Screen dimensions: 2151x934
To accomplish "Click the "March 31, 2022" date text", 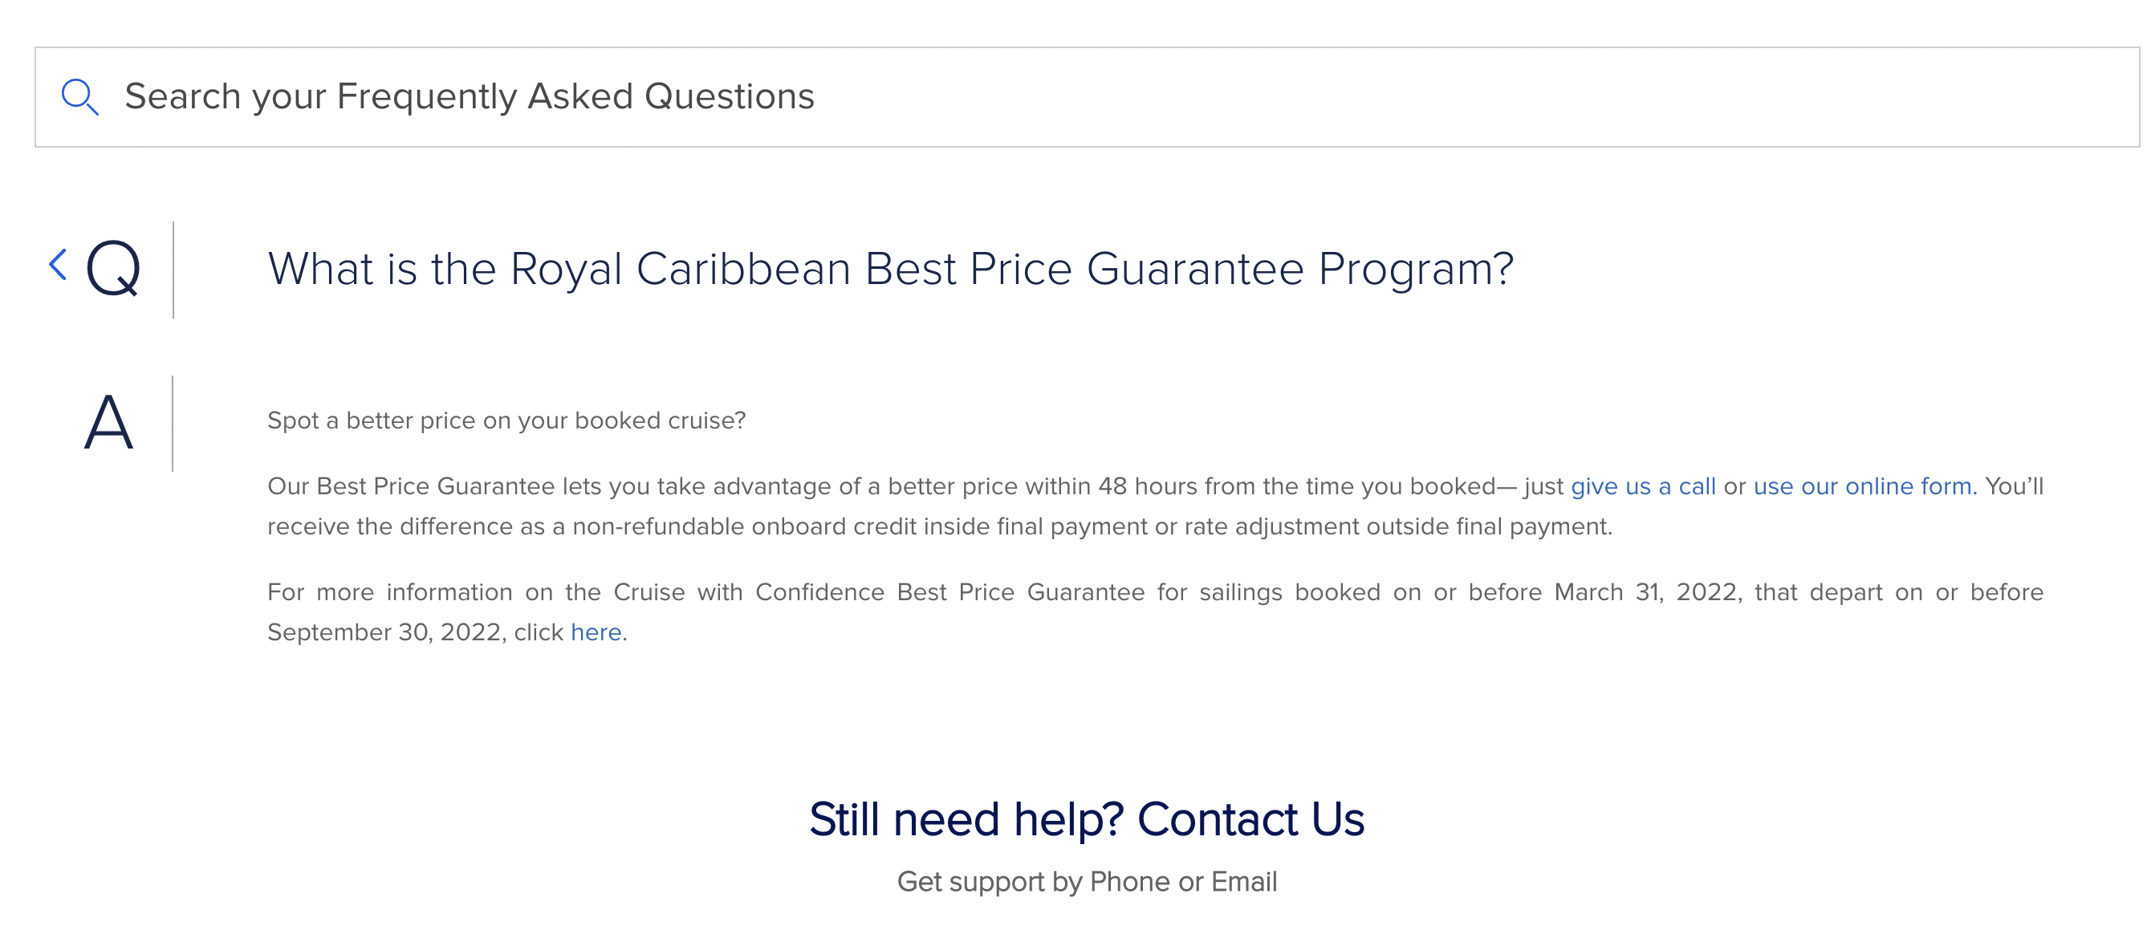I will [1647, 592].
